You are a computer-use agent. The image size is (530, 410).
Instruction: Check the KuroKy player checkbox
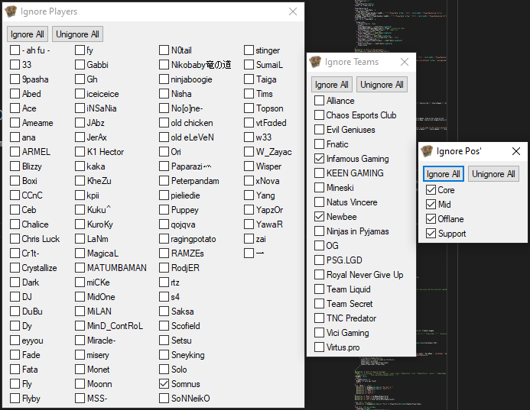[x=80, y=224]
